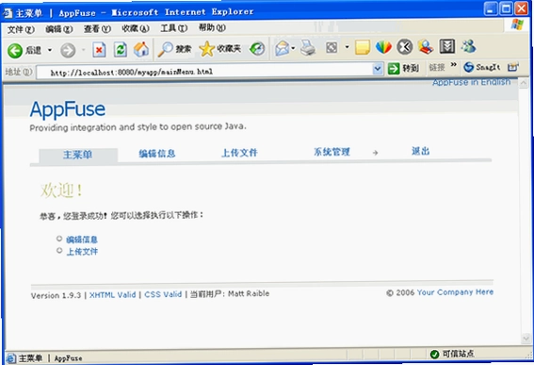Viewport: 534px width, 365px height.
Task: Click the Matt Raible user name text
Action: tap(249, 293)
